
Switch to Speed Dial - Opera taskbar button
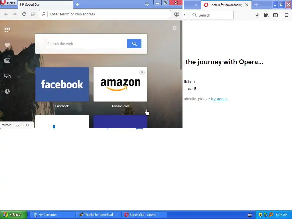pos(144,215)
